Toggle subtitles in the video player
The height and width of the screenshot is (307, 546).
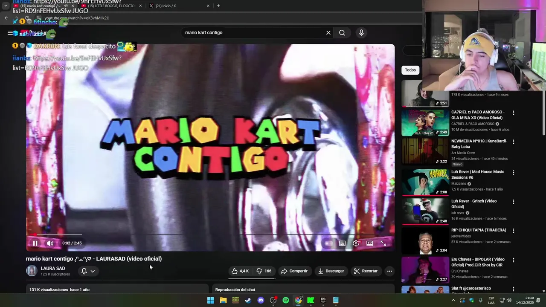[x=342, y=243]
